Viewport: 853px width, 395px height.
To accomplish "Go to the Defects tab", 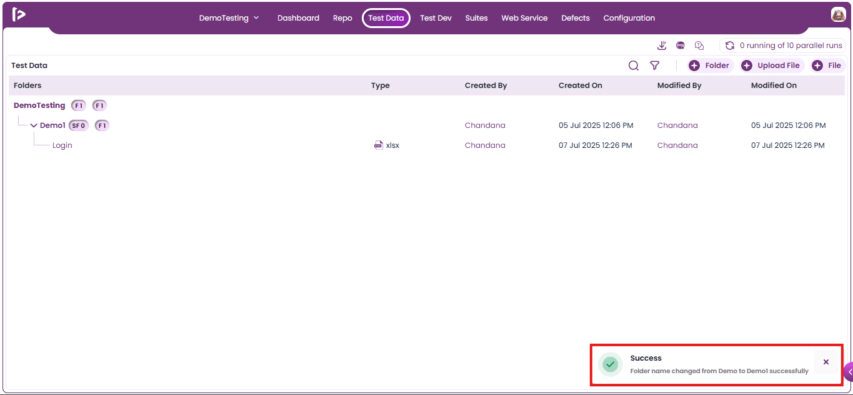I will pos(576,18).
